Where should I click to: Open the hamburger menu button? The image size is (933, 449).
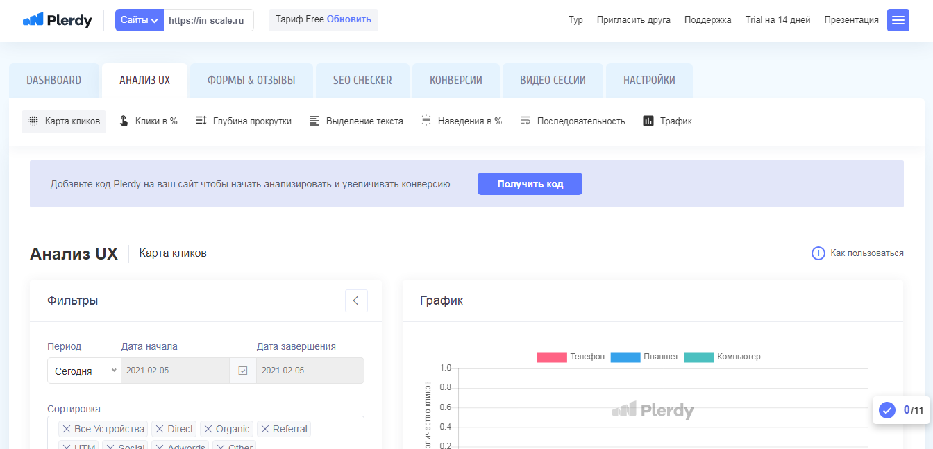click(x=898, y=20)
